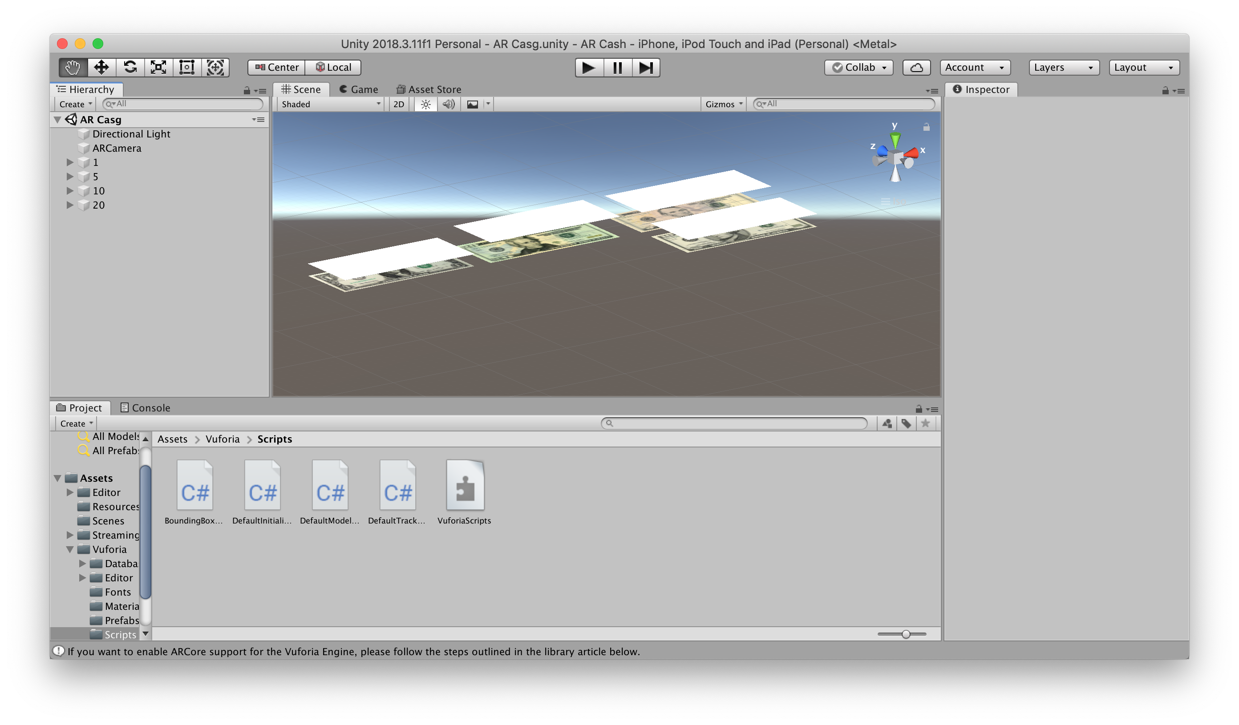Click the red X axis gizmo cone
This screenshot has height=725, width=1239.
(x=911, y=153)
